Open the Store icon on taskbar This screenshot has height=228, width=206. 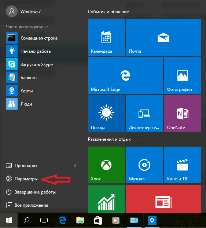click(x=98, y=220)
